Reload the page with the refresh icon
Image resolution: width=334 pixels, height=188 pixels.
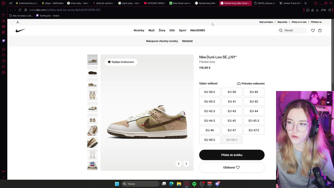tap(20, 10)
